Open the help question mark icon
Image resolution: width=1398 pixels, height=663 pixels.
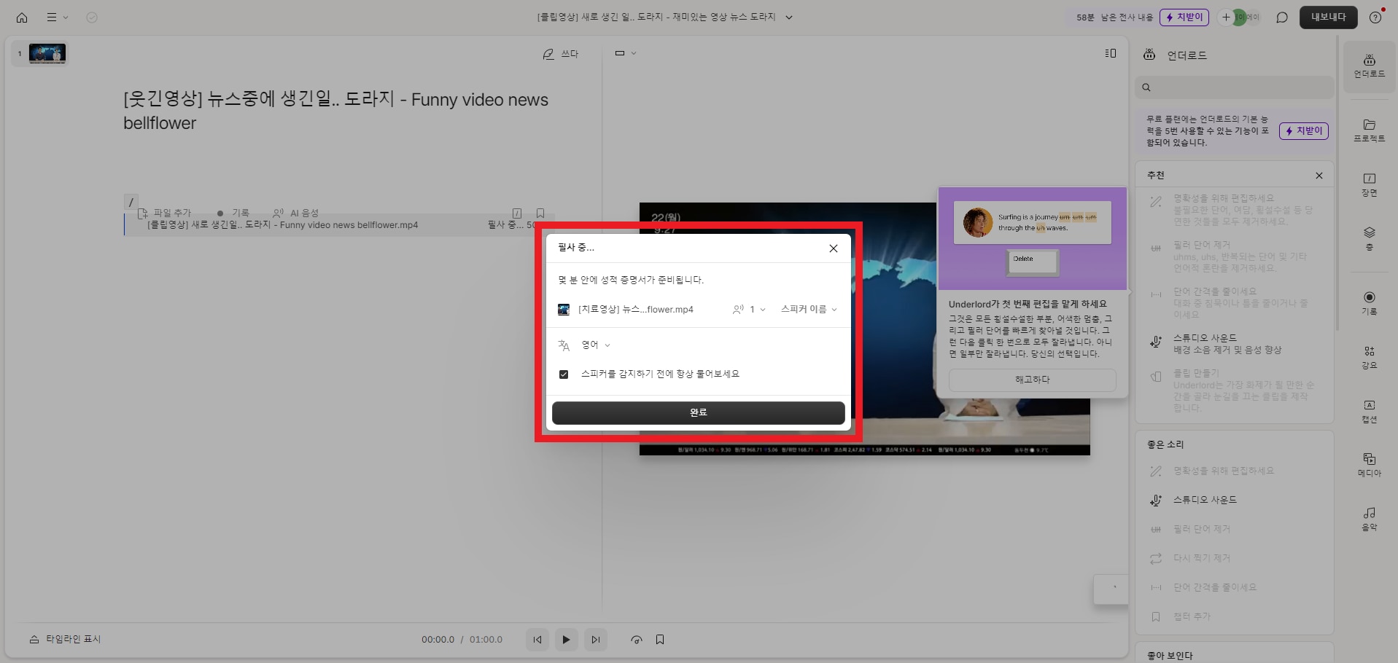1375,17
